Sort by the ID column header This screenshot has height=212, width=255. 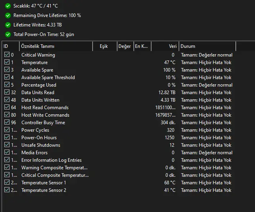11,46
